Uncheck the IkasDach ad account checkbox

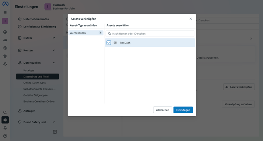(109, 43)
